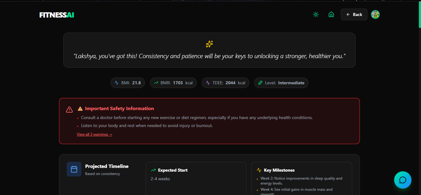Click the dumbbell icon beside Level
This screenshot has height=195, width=421.
[260, 83]
